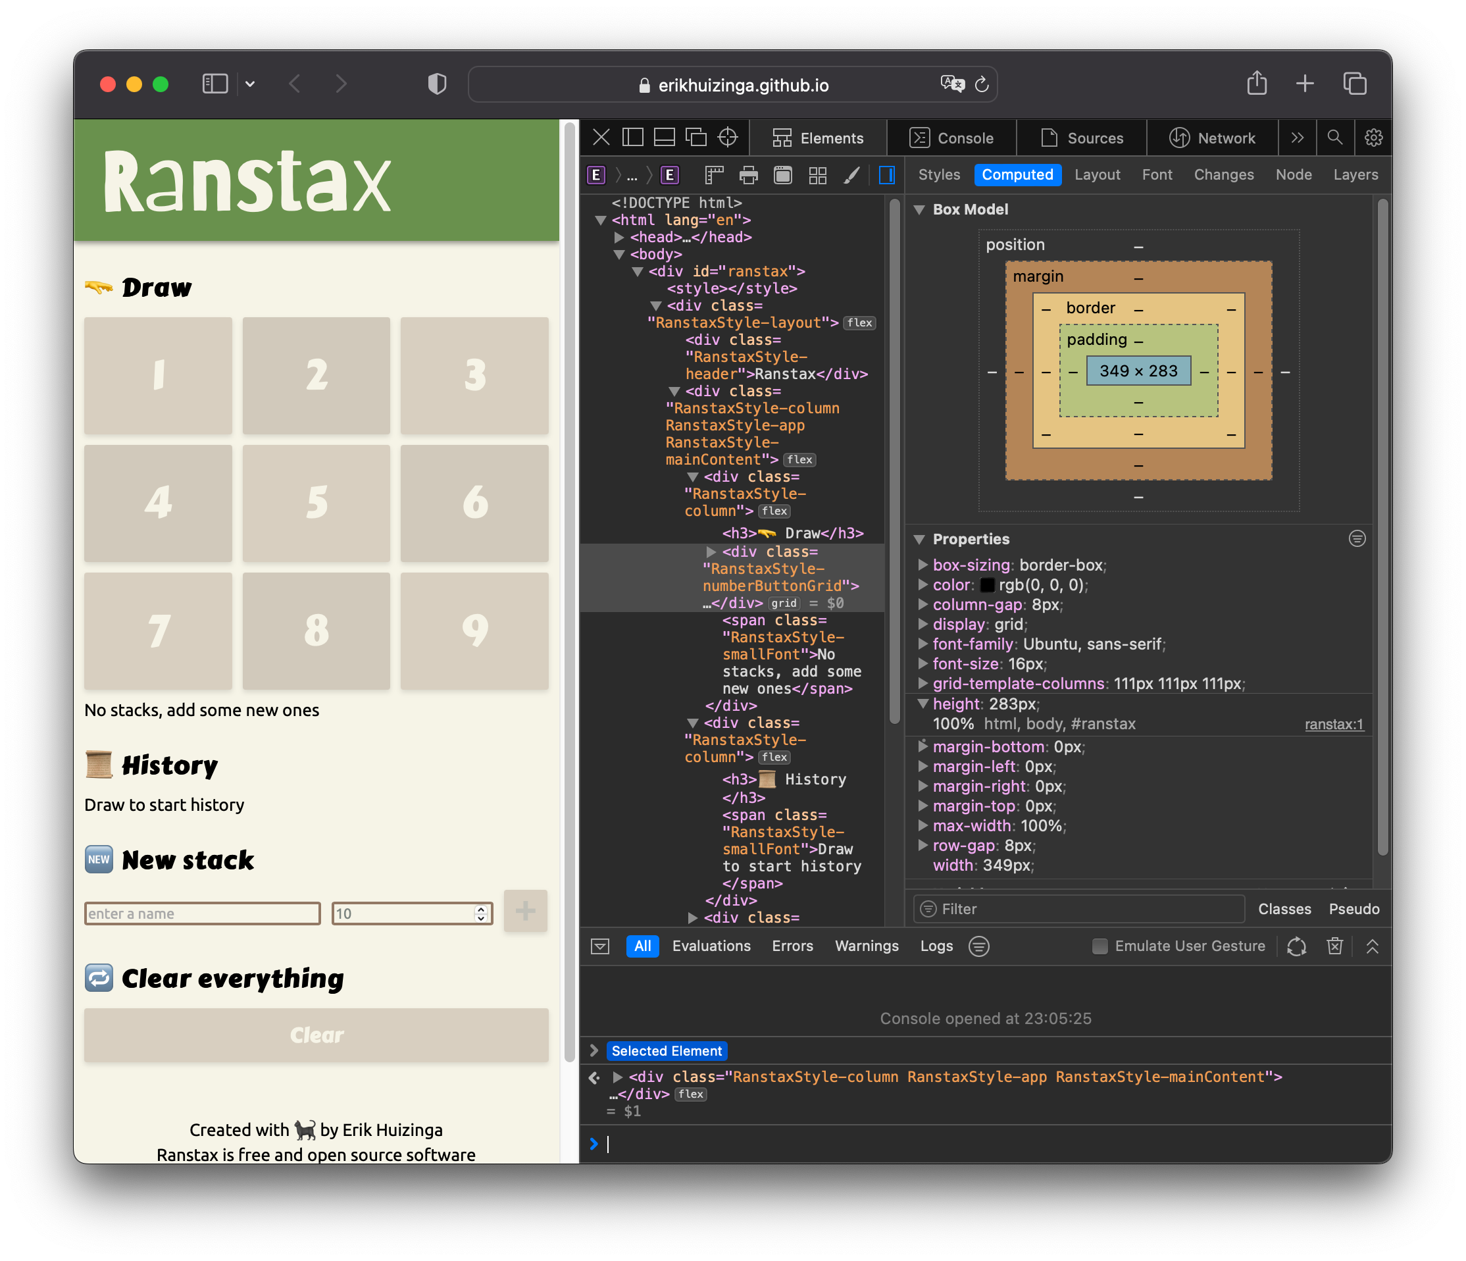Viewport: 1466px width, 1261px height.
Task: Open the Classes editor button
Action: point(1285,909)
